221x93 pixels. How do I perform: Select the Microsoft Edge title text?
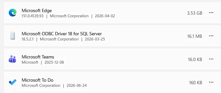pos(37,11)
